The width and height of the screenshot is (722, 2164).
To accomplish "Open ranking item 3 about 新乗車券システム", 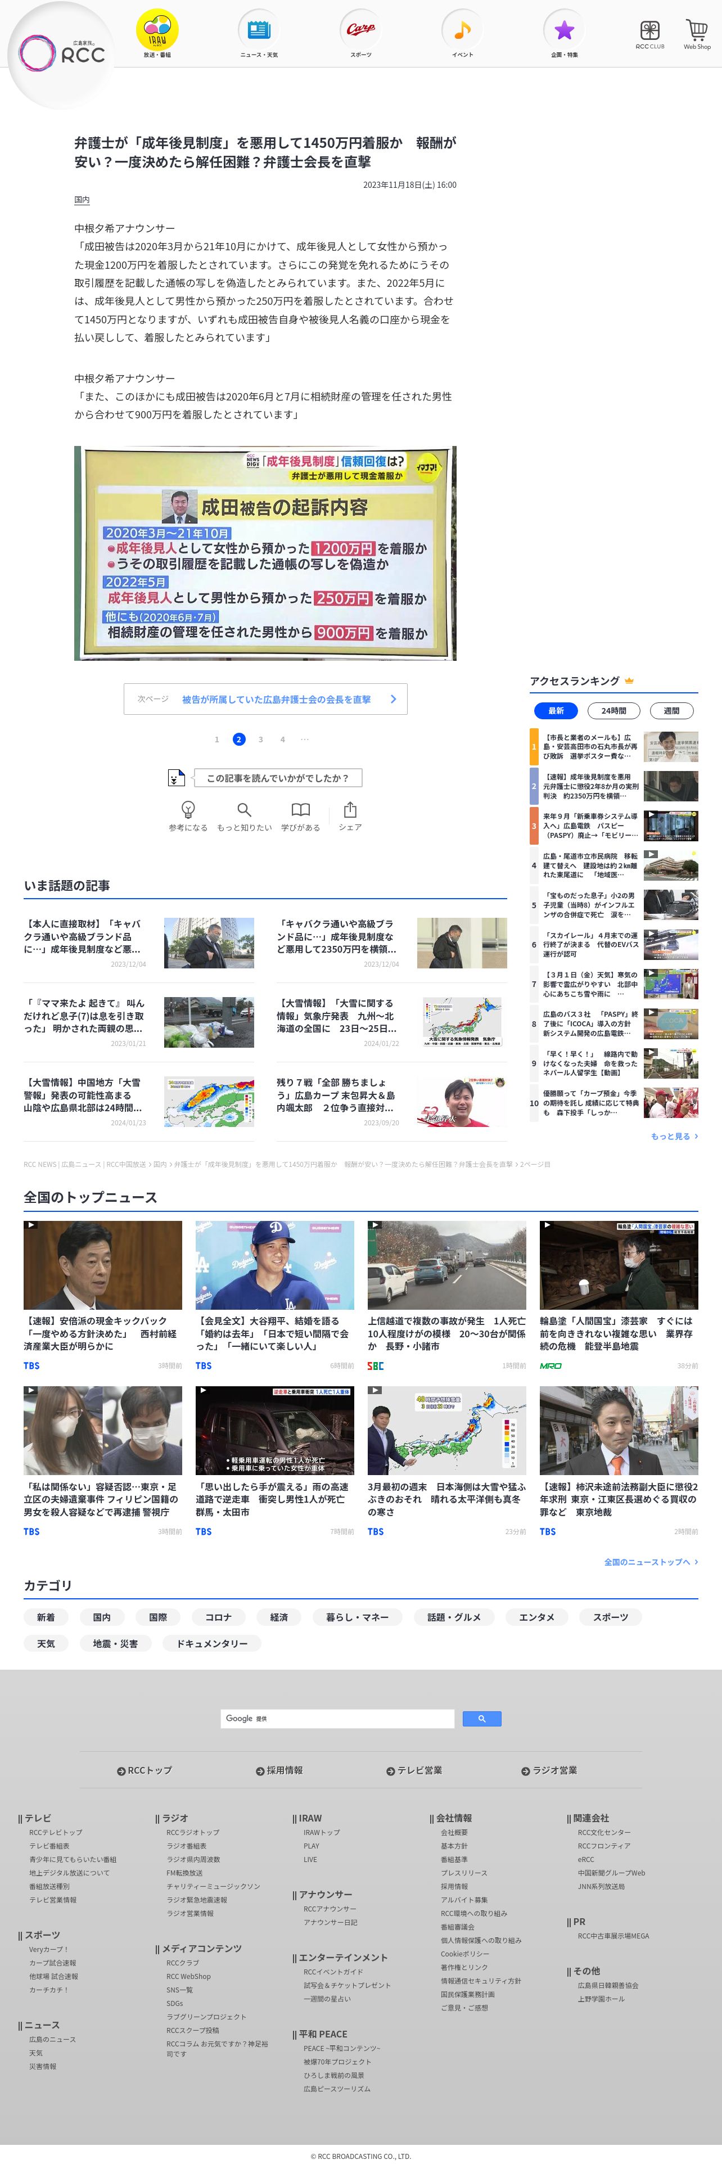I will click(x=615, y=826).
